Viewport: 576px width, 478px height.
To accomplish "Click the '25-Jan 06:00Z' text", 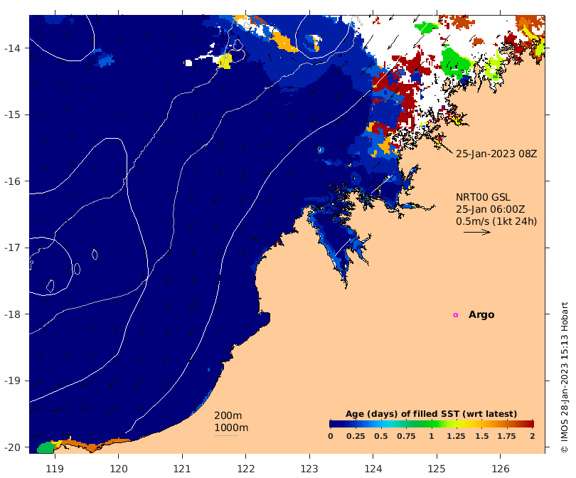I will [491, 209].
